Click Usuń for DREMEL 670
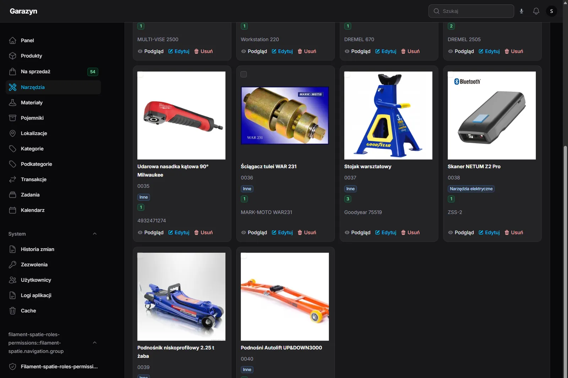568x378 pixels. [410, 51]
